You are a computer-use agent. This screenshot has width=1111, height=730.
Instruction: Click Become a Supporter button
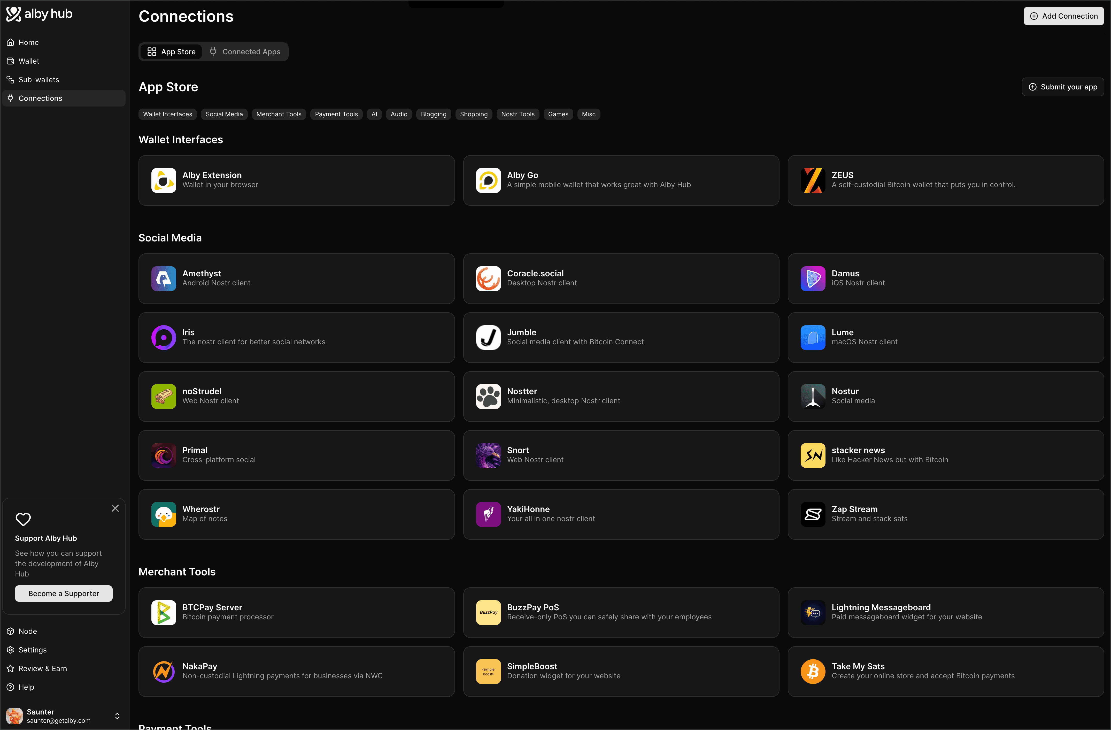pyautogui.click(x=64, y=593)
